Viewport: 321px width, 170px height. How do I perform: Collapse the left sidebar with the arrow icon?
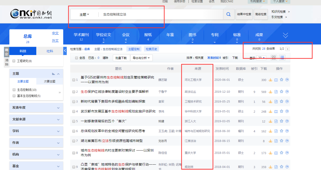tap(65, 51)
